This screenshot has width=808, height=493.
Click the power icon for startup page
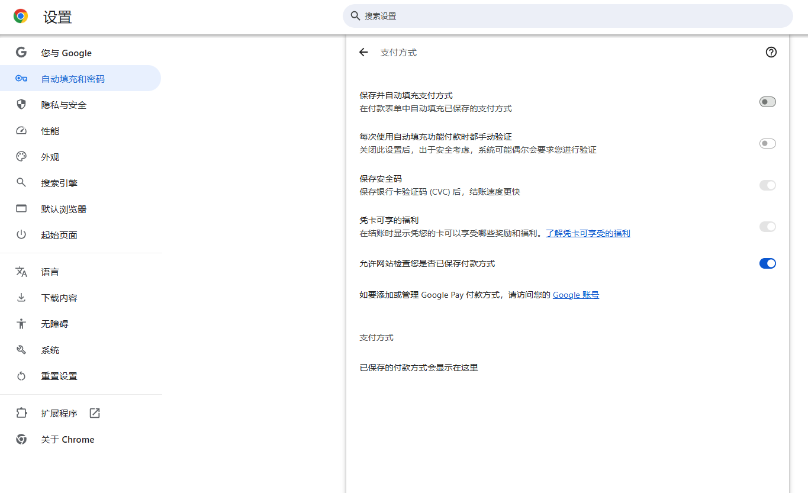21,235
